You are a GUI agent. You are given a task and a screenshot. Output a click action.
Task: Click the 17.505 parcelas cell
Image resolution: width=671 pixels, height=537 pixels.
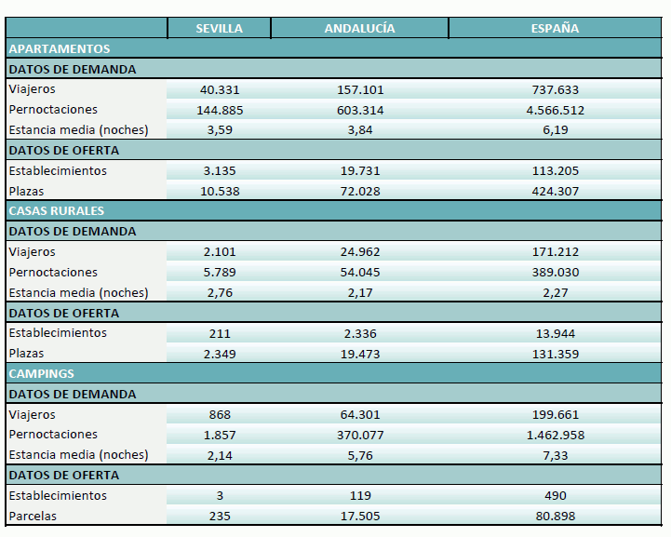[359, 516]
